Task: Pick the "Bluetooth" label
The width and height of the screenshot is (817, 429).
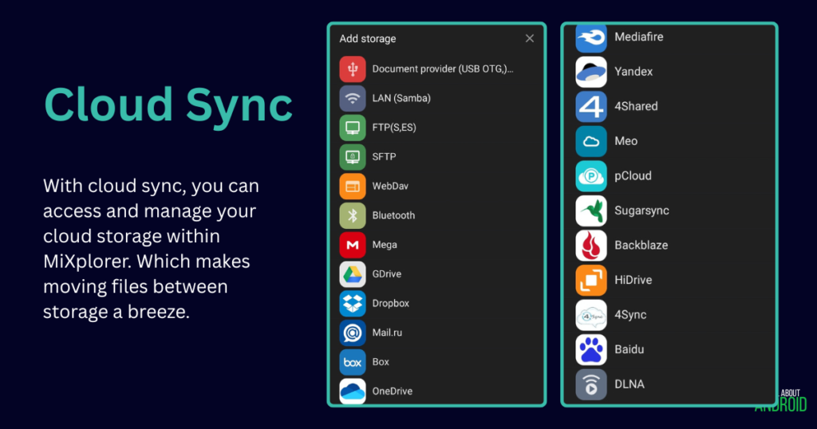Action: point(393,215)
